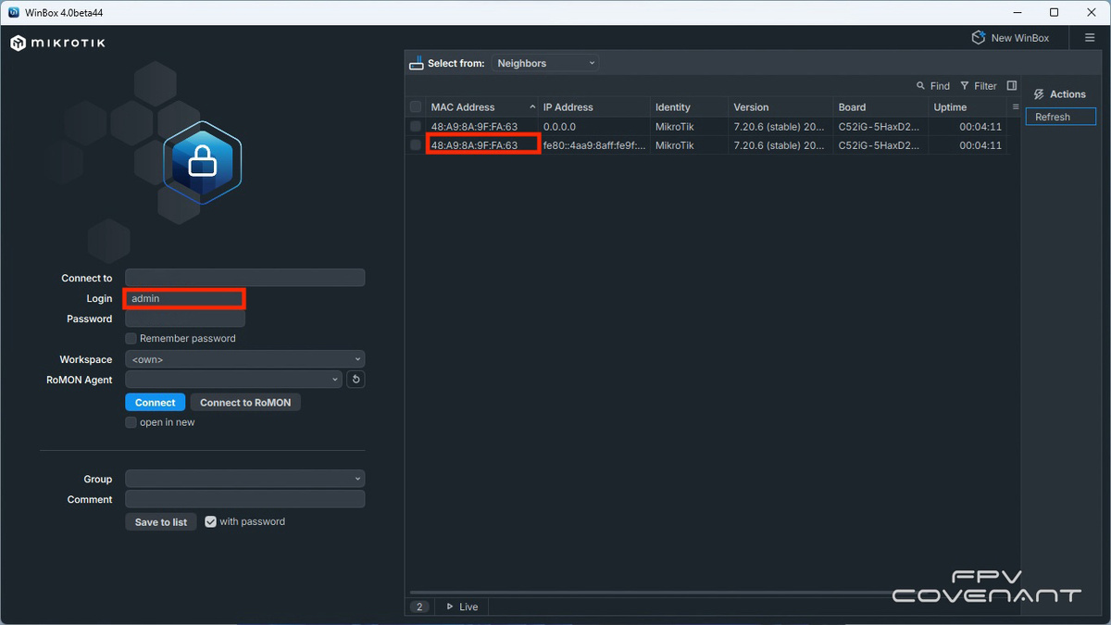Image resolution: width=1111 pixels, height=625 pixels.
Task: Click the Login field containing admin
Action: [185, 298]
